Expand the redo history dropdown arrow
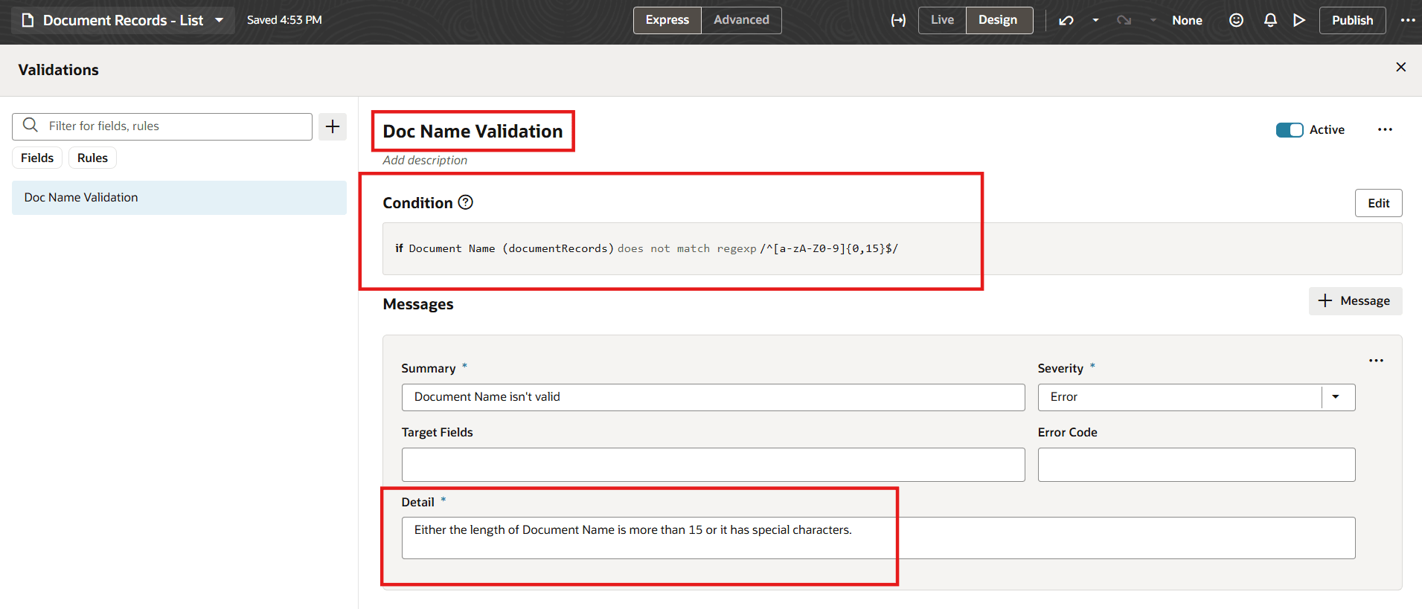This screenshot has height=609, width=1422. click(x=1153, y=20)
